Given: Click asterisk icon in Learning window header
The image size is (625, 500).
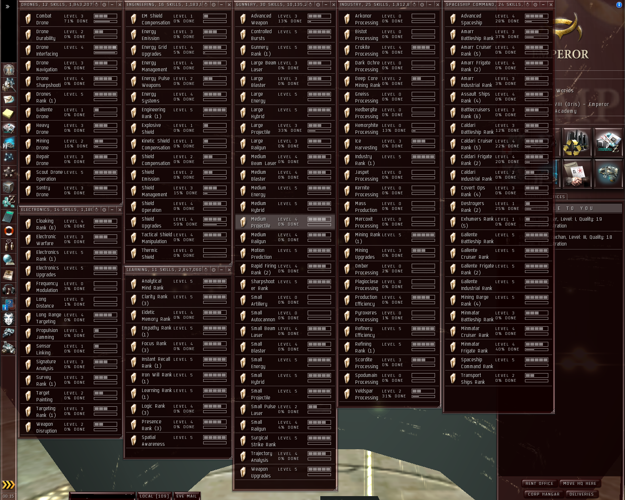Looking at the screenshot, I should point(206,270).
